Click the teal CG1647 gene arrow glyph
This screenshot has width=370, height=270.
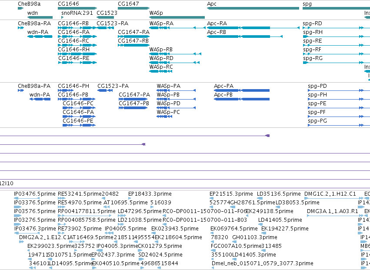(x=133, y=9)
